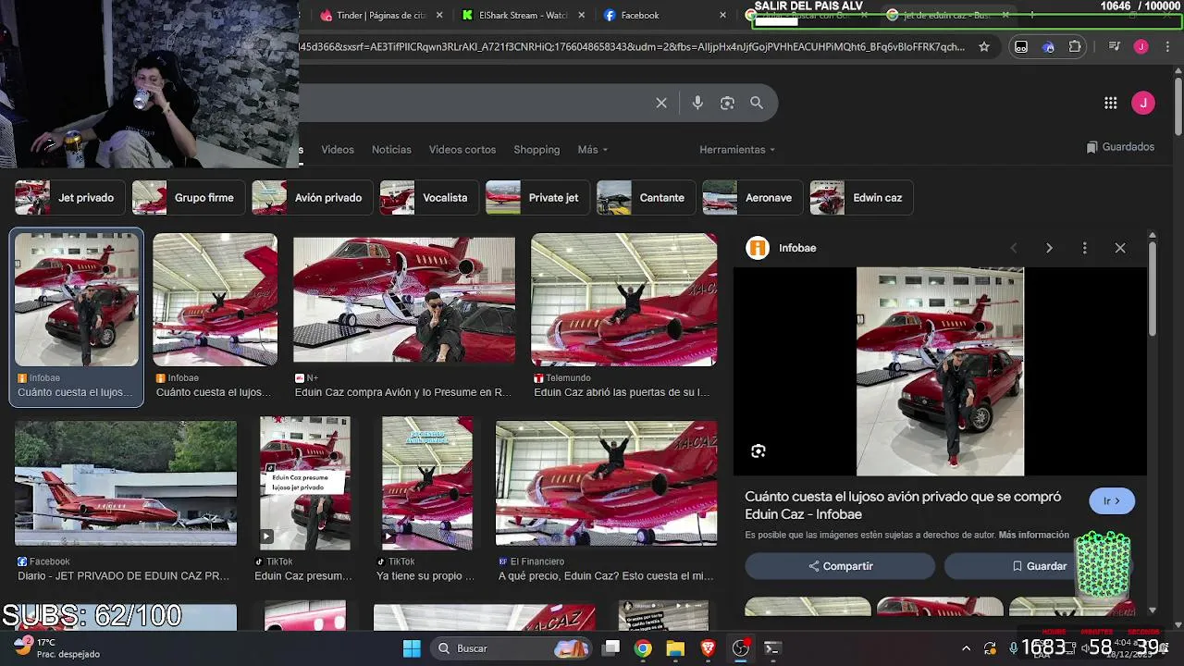Click the Guardar save button
Screen dimensions: 1184x666
[x=1039, y=566]
